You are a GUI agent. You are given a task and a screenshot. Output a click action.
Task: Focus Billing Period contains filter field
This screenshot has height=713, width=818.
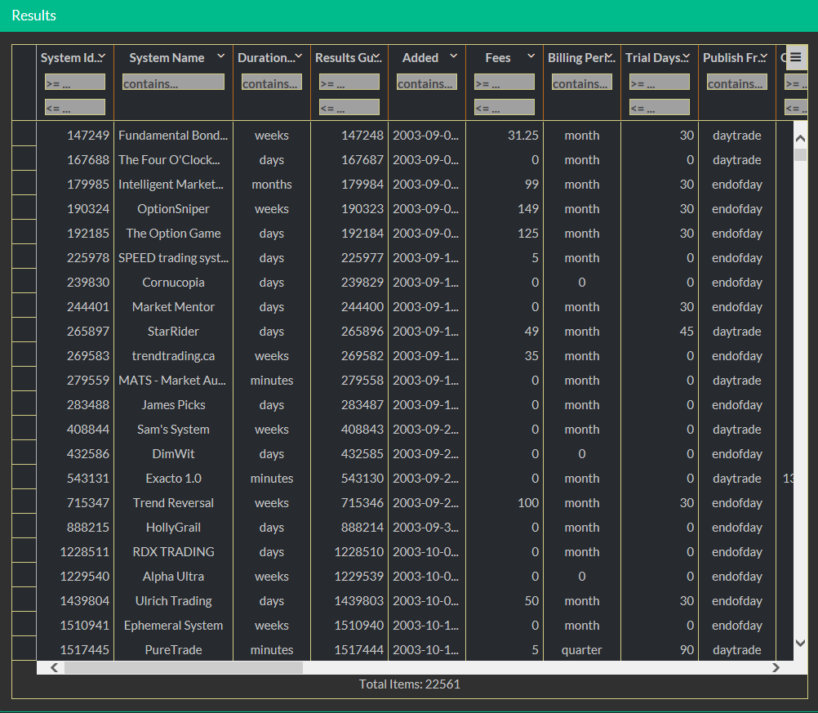click(582, 82)
